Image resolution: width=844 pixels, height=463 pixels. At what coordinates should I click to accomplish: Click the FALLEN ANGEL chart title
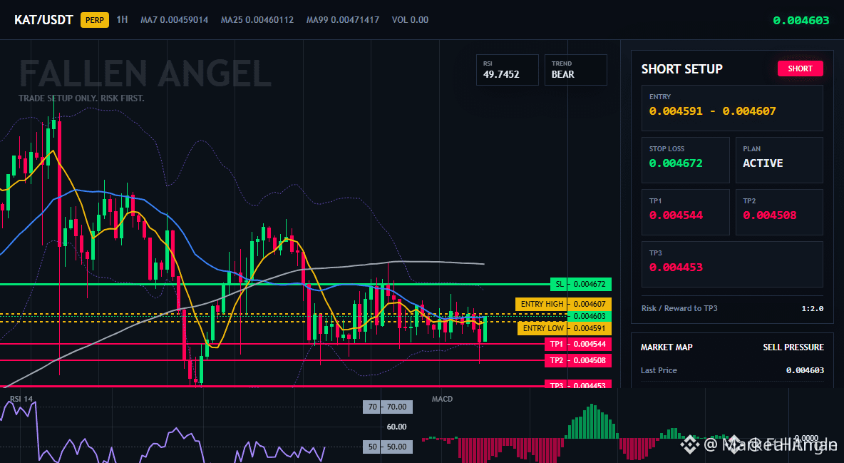145,73
